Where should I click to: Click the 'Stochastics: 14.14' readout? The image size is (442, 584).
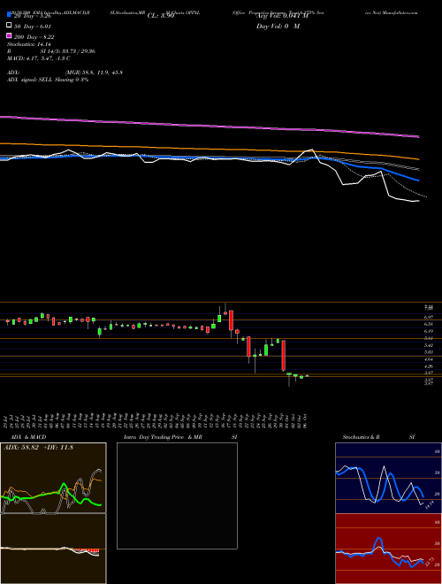point(28,44)
